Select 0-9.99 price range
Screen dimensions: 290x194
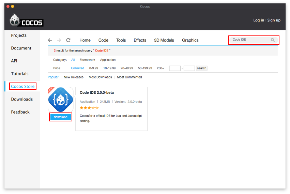coord(94,68)
